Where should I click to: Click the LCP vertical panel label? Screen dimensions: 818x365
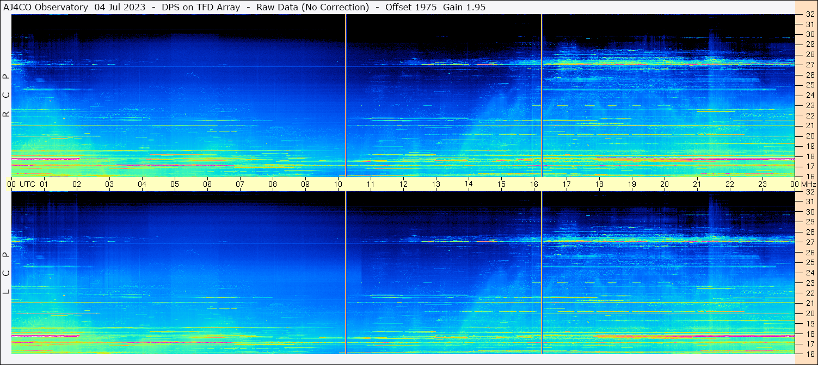tap(6, 273)
